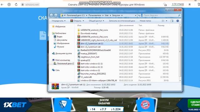This screenshot has height=112, width=200.
Task: Select Локальный диск (C:) in address bar
Action: click(76, 15)
